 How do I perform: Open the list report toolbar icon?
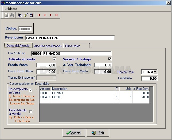tap(32, 15)
